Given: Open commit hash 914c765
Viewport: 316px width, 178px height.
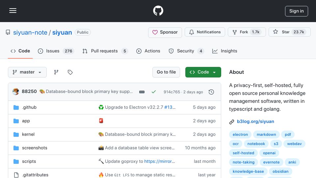Looking at the screenshot, I should click(x=172, y=92).
